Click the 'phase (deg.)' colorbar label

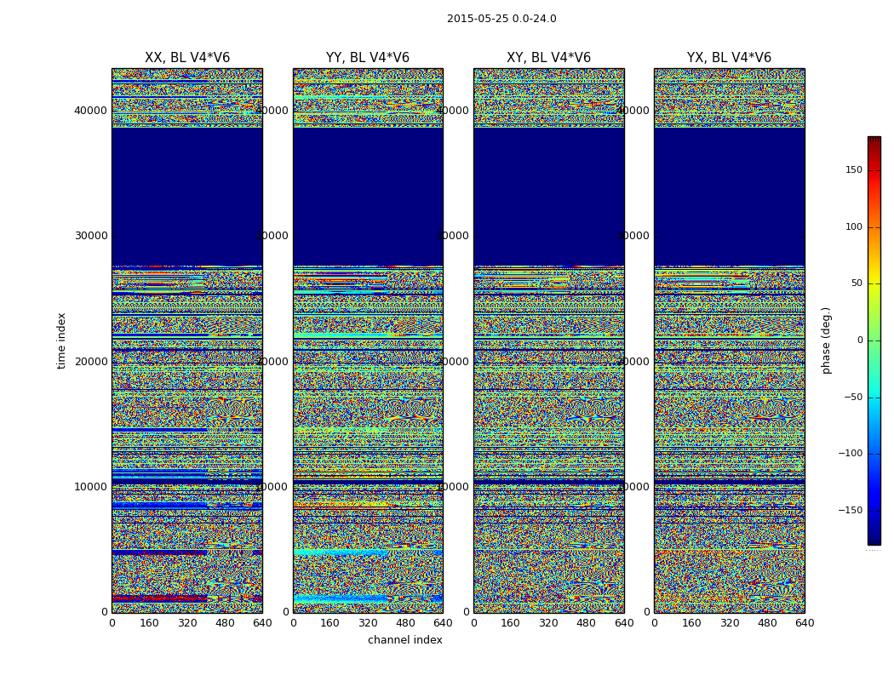[826, 340]
